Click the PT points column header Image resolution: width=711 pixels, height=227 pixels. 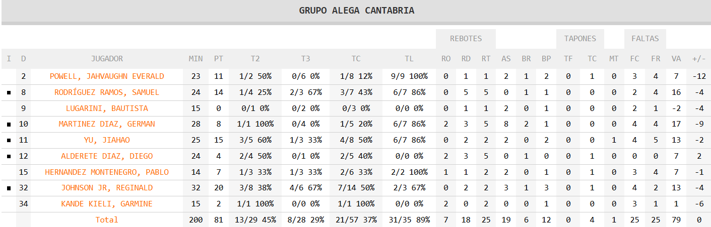click(x=219, y=59)
